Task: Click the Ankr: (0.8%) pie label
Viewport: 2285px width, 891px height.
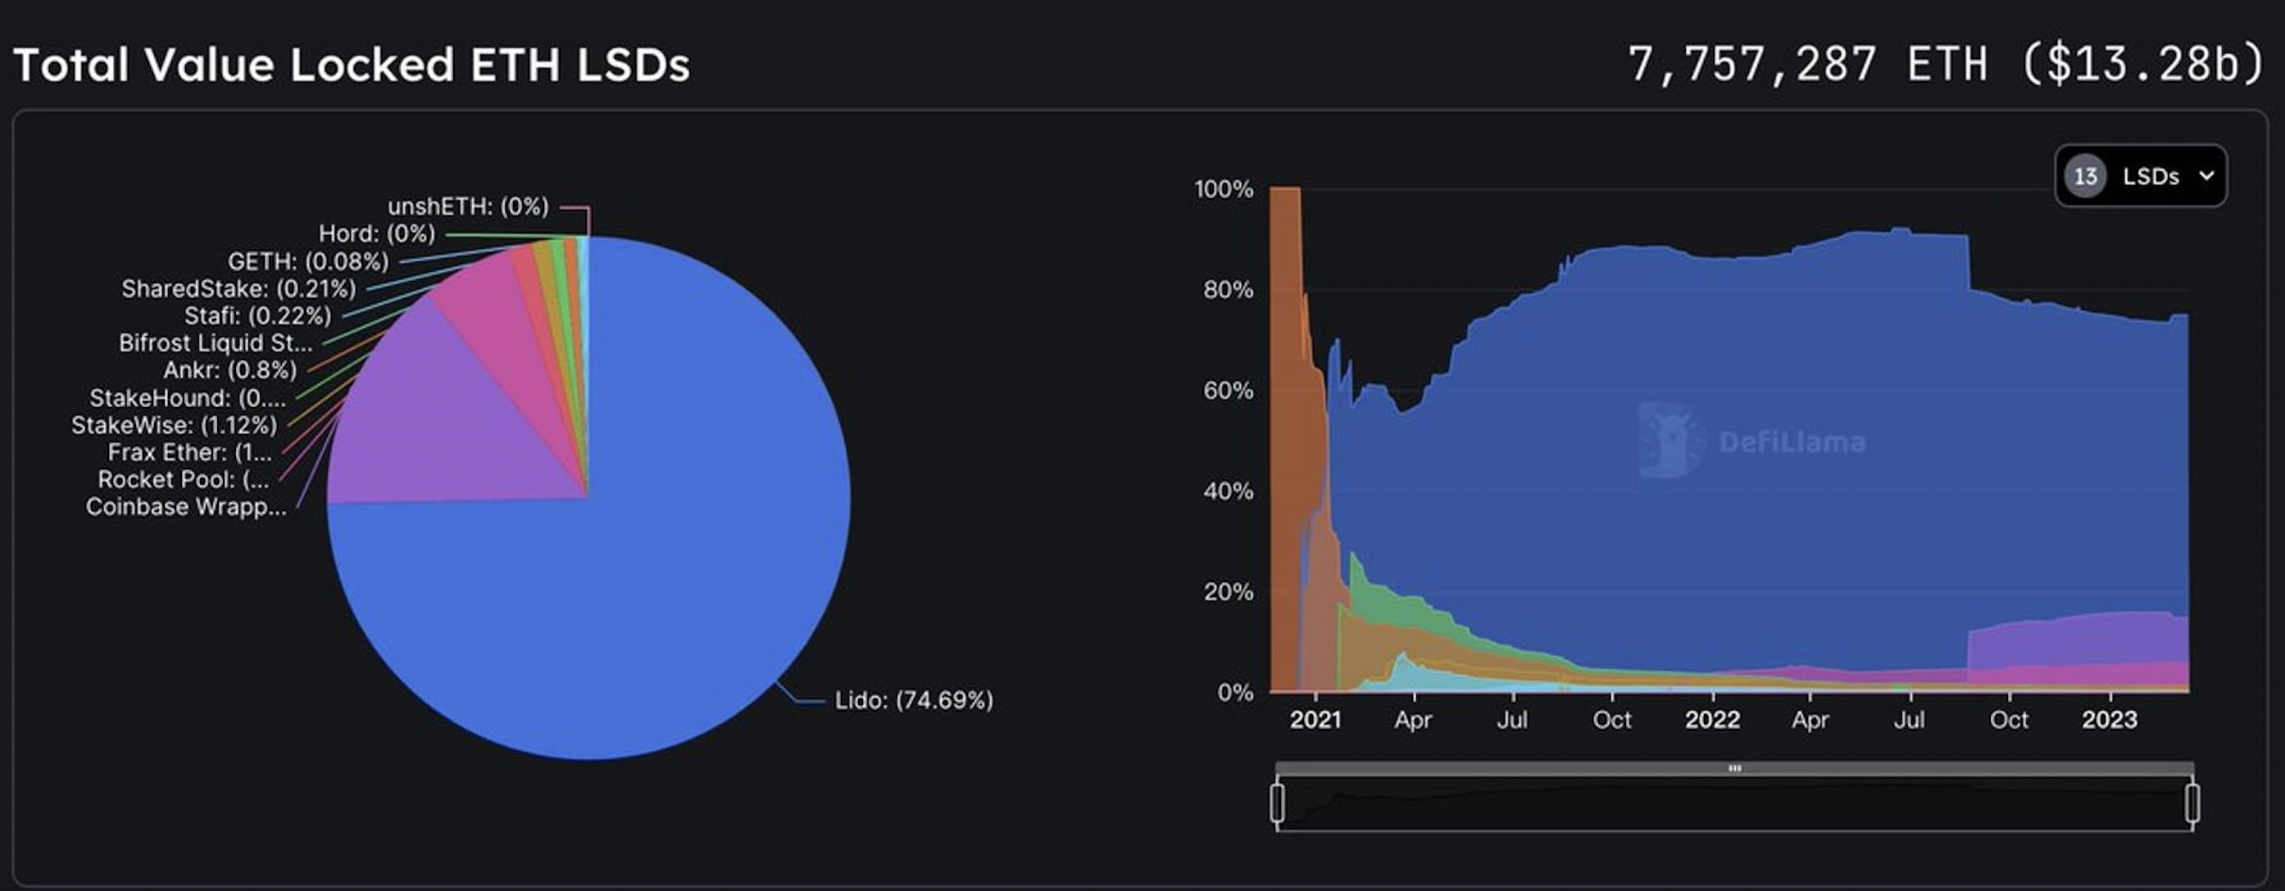Action: coord(229,369)
